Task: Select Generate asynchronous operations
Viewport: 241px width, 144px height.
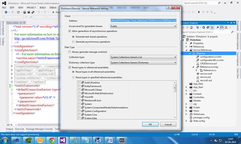Action: point(73,42)
